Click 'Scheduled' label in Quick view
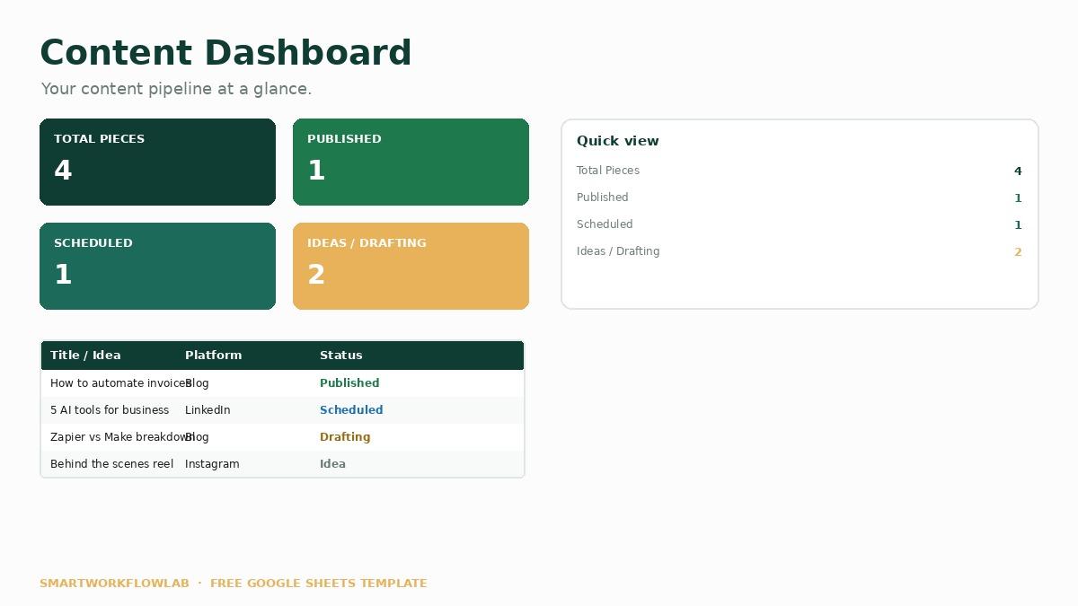The image size is (1078, 606). (x=605, y=224)
